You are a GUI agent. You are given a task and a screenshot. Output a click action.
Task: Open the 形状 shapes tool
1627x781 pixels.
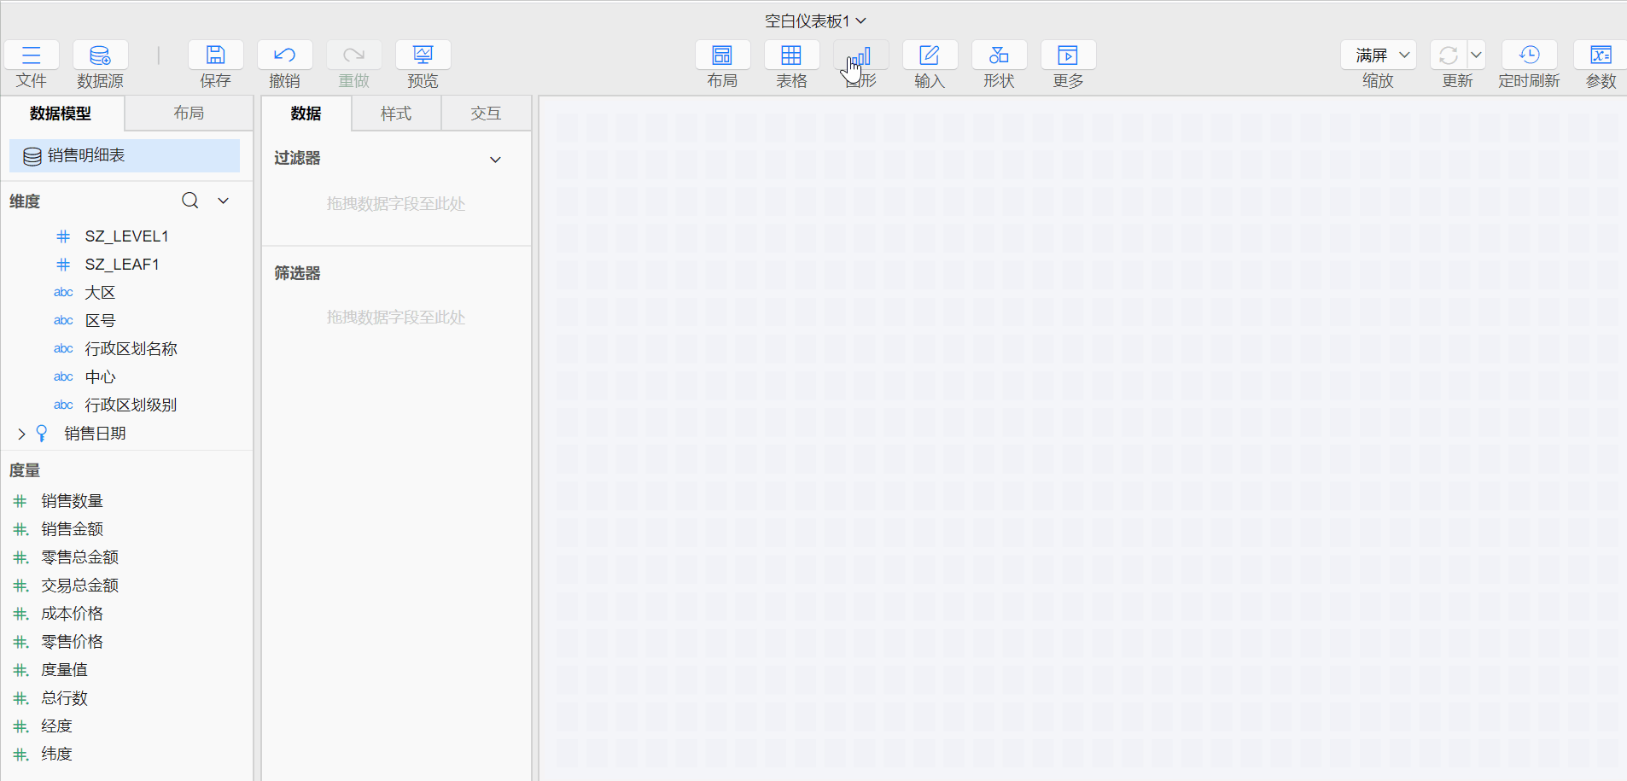click(x=998, y=56)
